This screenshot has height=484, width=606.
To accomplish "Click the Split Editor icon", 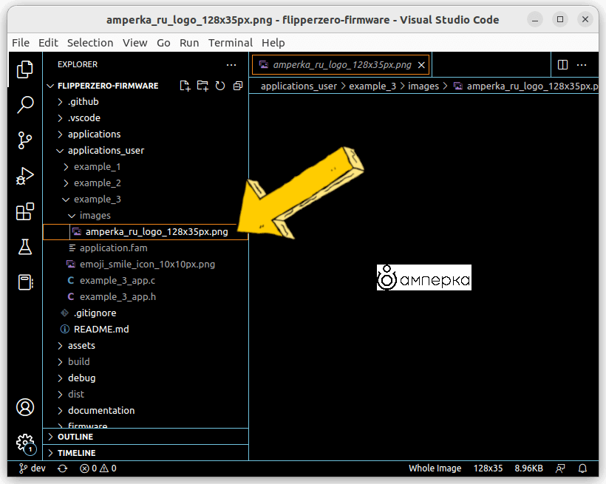I will (x=562, y=65).
